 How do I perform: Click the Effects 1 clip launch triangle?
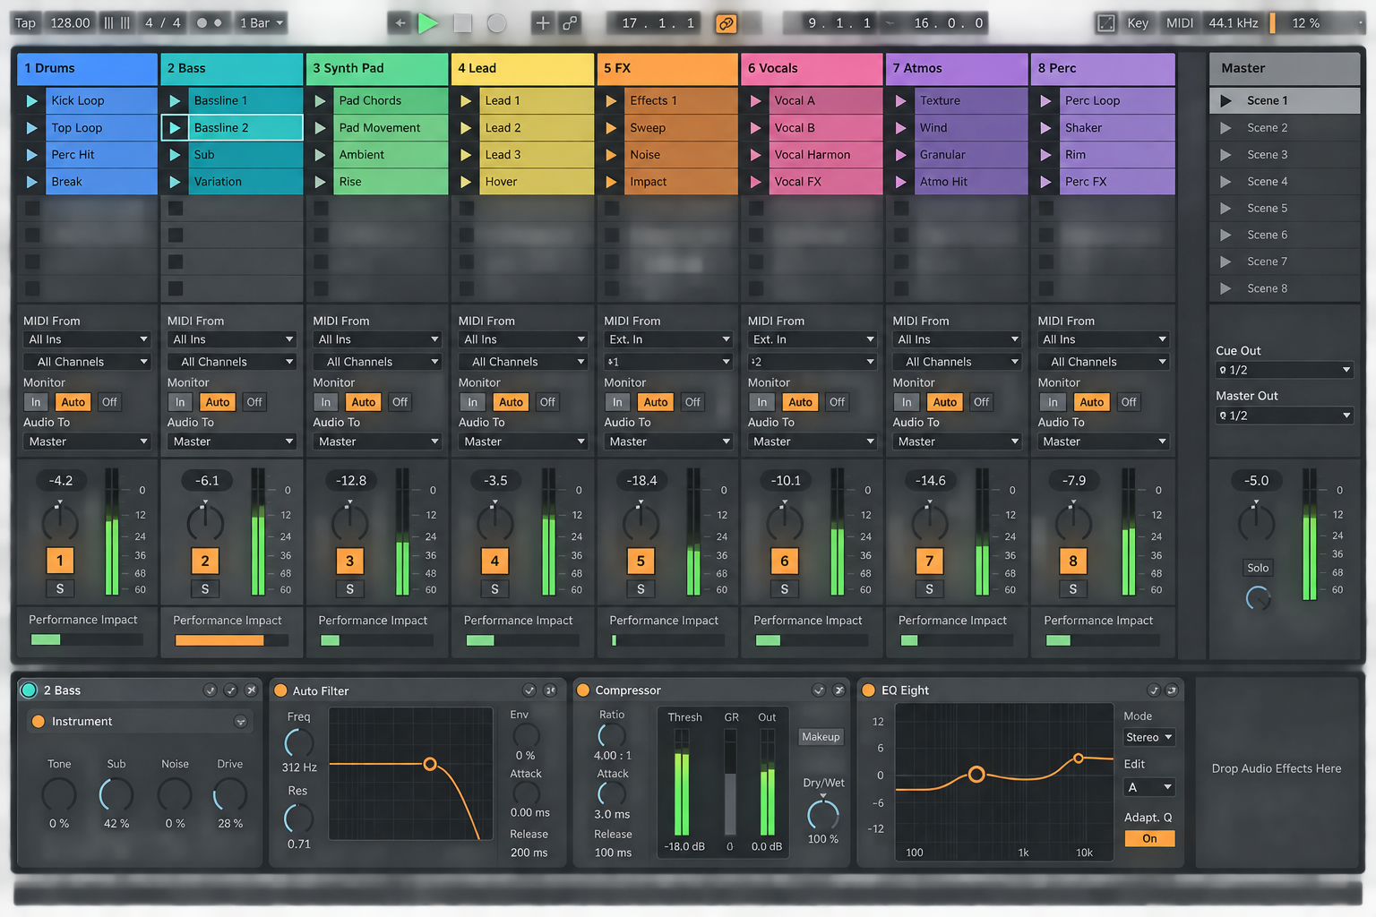611,101
